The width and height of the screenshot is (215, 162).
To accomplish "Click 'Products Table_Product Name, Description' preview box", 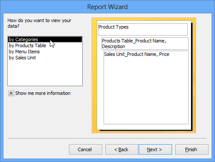I will (145, 44).
